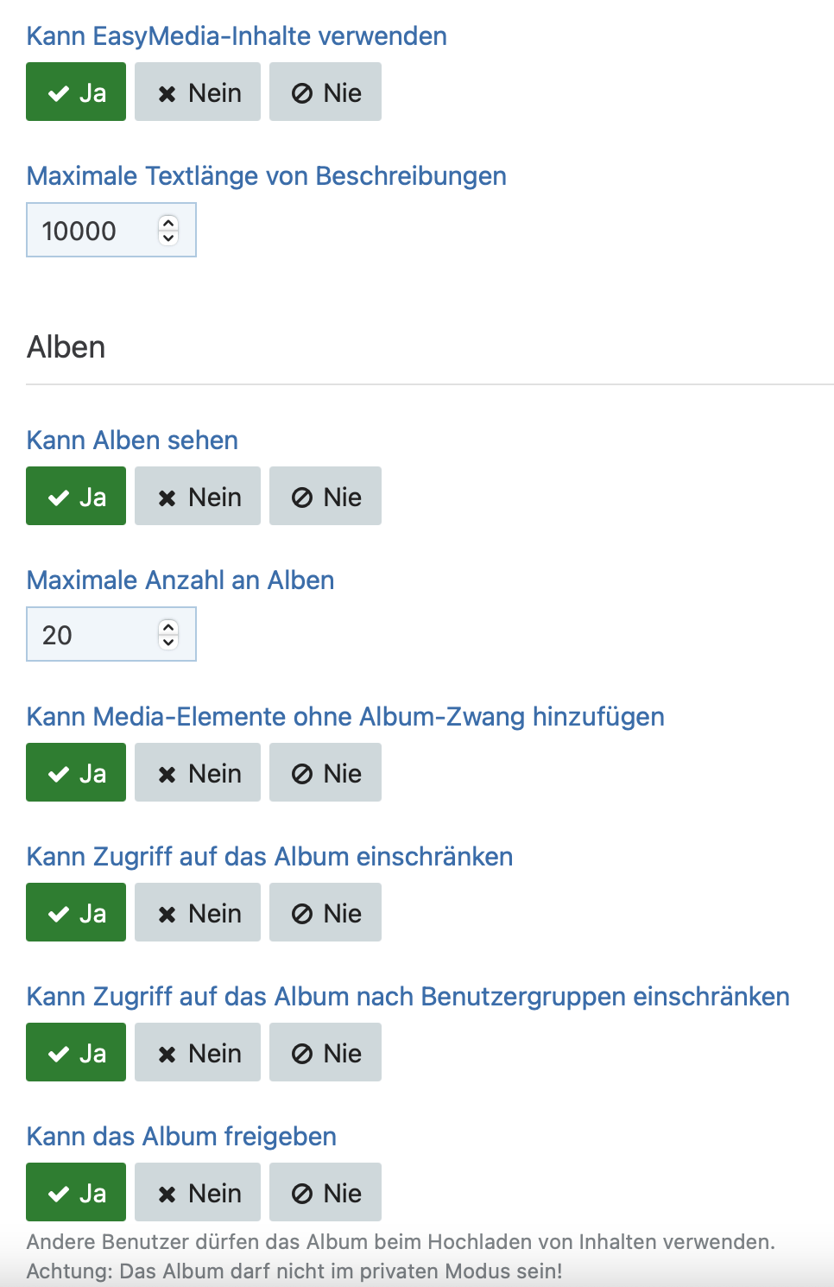The height and width of the screenshot is (1287, 834).
Task: Click the Maximale Textlänge von Beschreibungen field
Action: pyautogui.click(x=111, y=230)
